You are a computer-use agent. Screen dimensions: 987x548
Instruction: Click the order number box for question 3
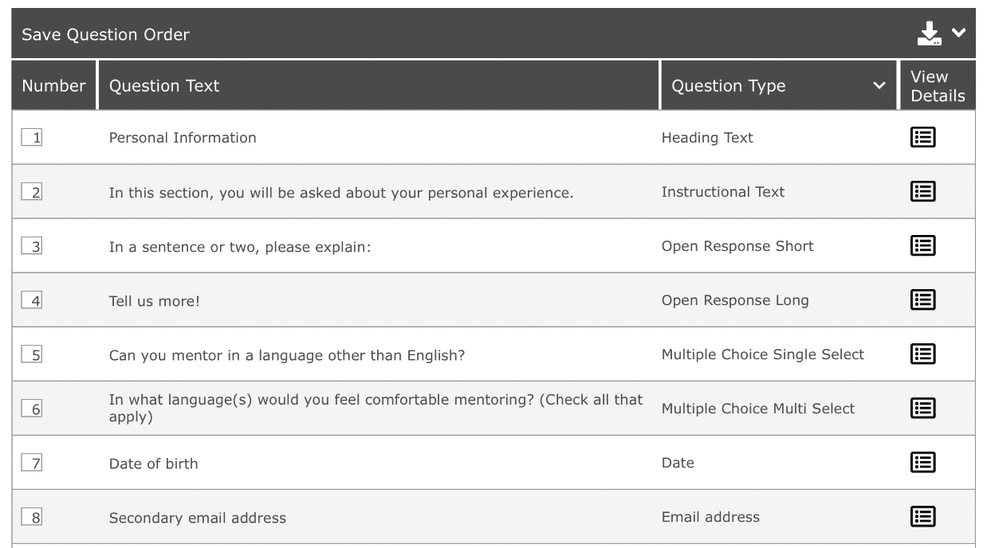(32, 245)
